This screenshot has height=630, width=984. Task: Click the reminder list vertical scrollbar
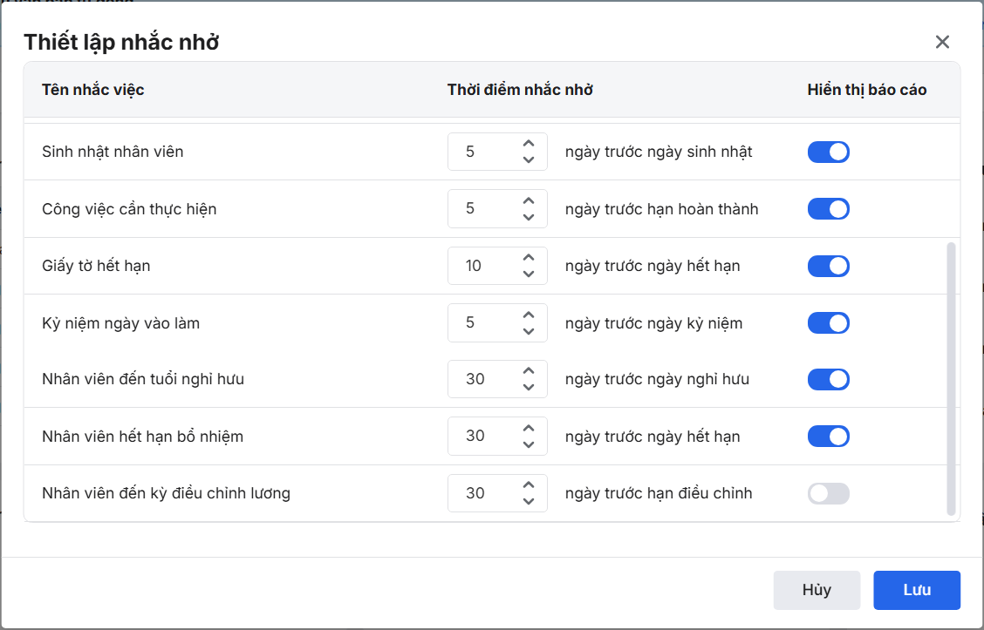tap(951, 379)
